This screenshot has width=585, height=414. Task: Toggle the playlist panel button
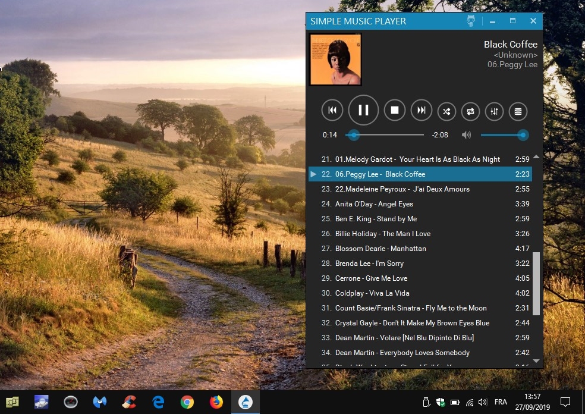(x=518, y=111)
